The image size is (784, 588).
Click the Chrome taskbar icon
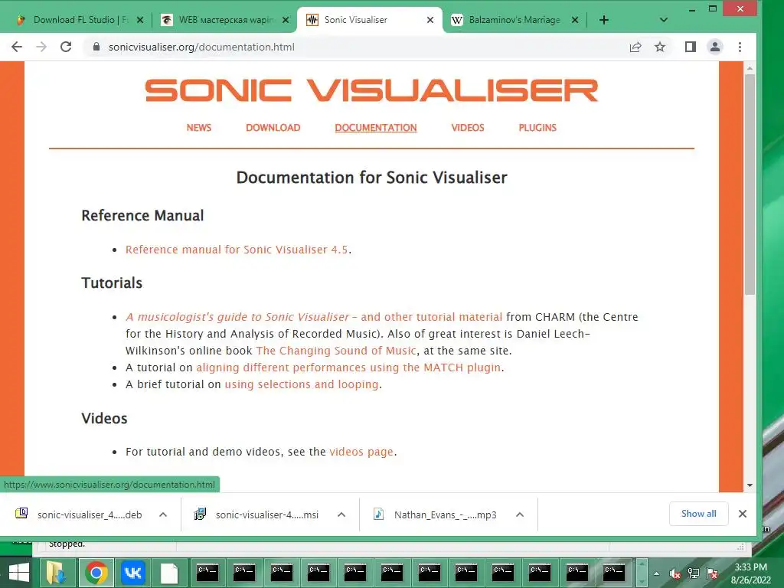96,573
